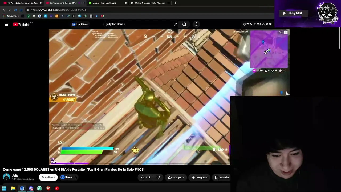Click the 1.49 M de suscriptores count

click(x=23, y=179)
